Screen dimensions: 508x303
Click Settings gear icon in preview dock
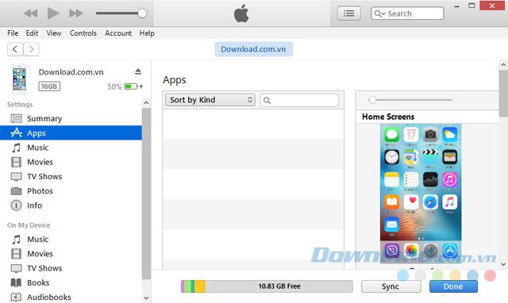(430, 250)
